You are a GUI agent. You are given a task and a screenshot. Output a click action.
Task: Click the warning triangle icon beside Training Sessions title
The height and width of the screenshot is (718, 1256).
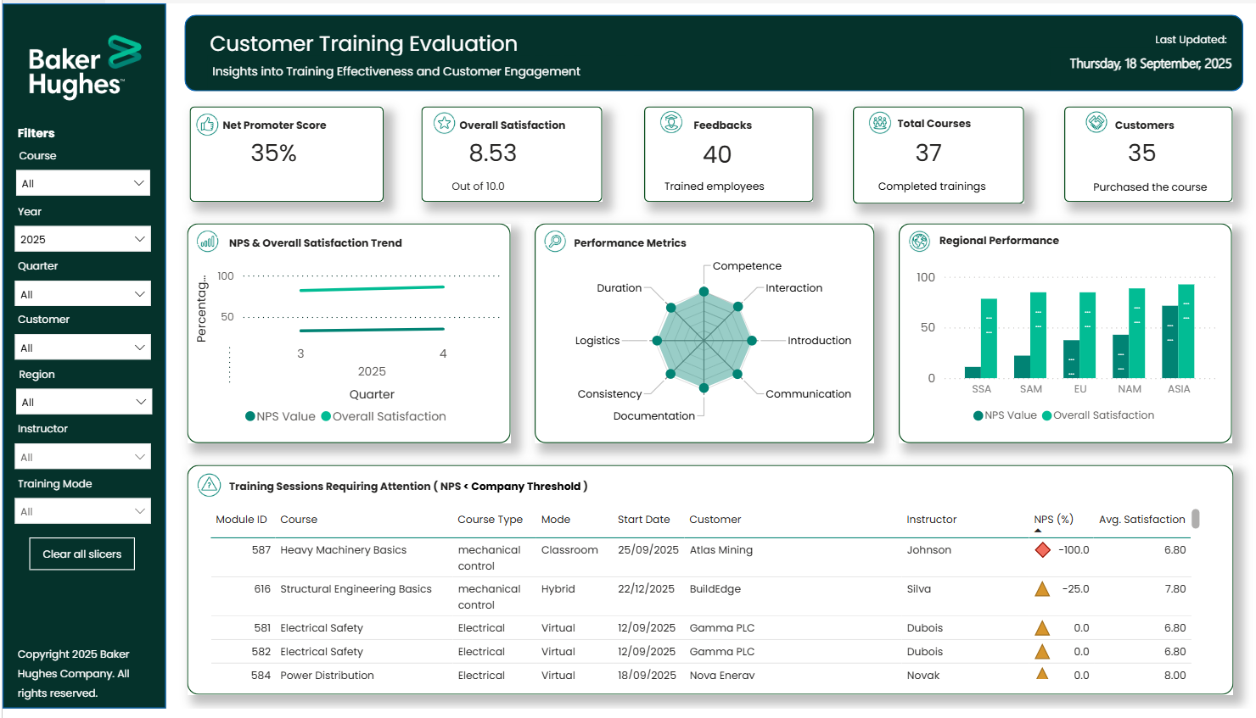click(209, 486)
